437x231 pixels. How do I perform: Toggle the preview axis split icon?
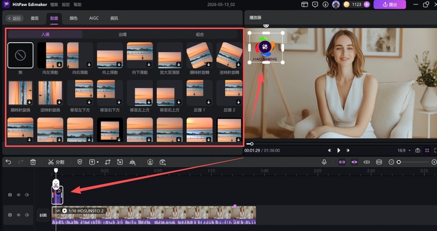(367, 162)
